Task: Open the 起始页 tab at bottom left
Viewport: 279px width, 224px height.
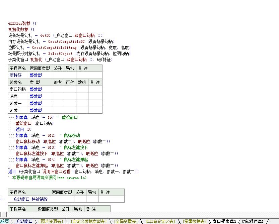Action: pyautogui.click(x=4, y=221)
